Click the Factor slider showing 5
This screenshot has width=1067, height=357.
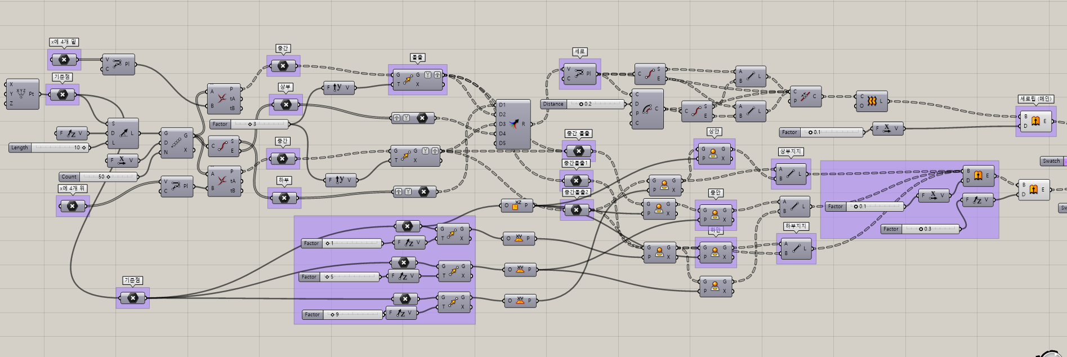point(339,277)
